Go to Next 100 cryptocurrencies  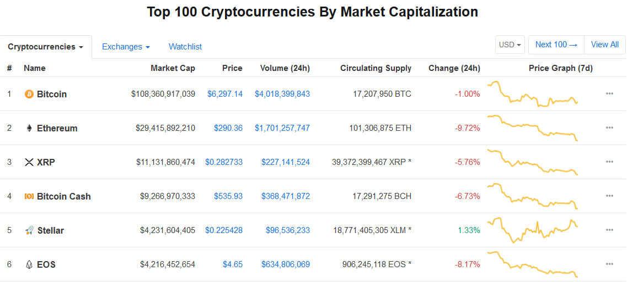(556, 45)
